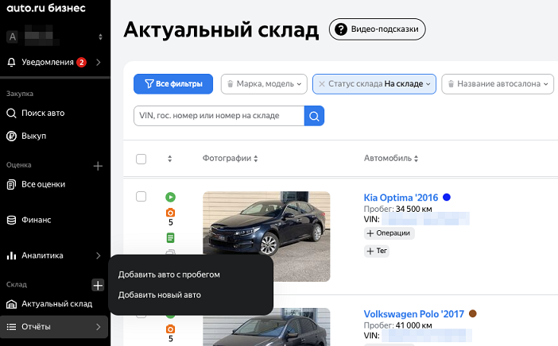Viewport: 558px width, 346px height.
Task: Click the auto.ru бизнес logo
Action: (46, 8)
